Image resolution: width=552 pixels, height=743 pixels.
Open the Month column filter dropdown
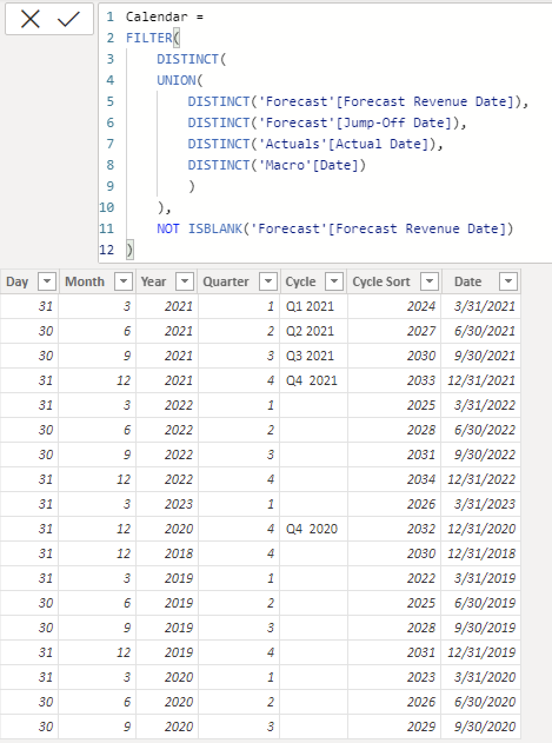(124, 282)
